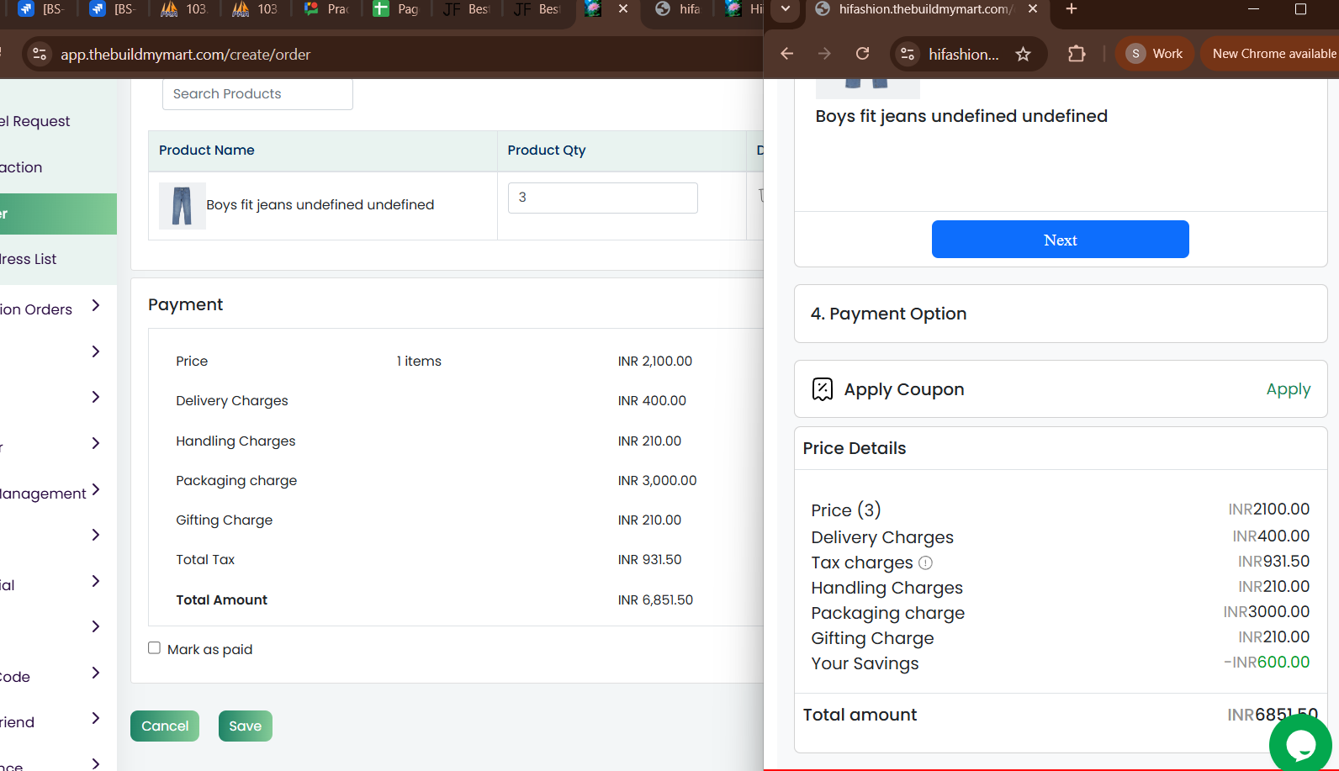Image resolution: width=1339 pixels, height=771 pixels.
Task: Click the coupon icon beside Apply Coupon
Action: 823,388
